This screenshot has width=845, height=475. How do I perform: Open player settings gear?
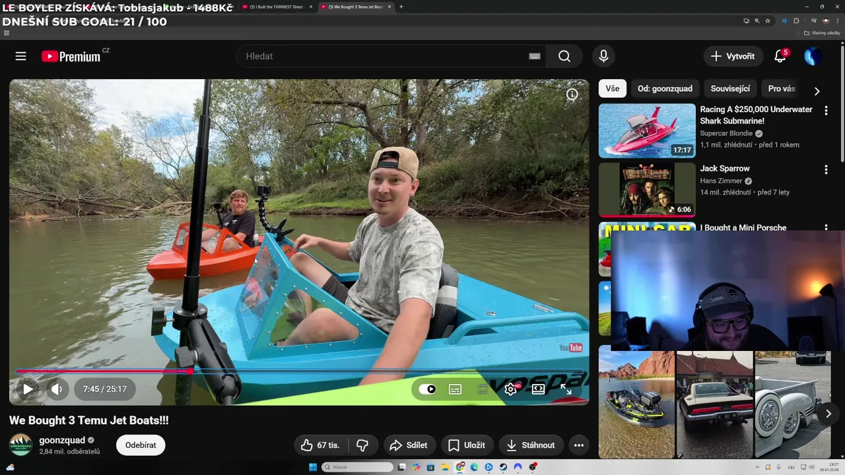(x=510, y=389)
